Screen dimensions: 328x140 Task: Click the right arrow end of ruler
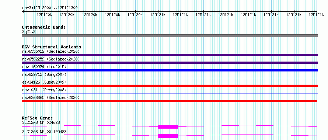[x=317, y=11]
